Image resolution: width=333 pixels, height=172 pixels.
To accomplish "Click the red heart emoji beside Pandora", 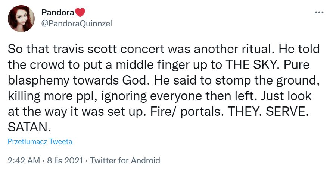I will (80, 13).
